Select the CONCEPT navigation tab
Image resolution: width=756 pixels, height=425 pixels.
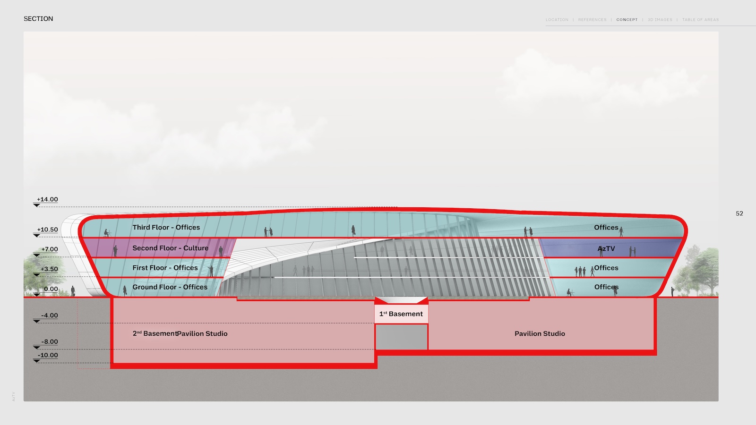627,20
